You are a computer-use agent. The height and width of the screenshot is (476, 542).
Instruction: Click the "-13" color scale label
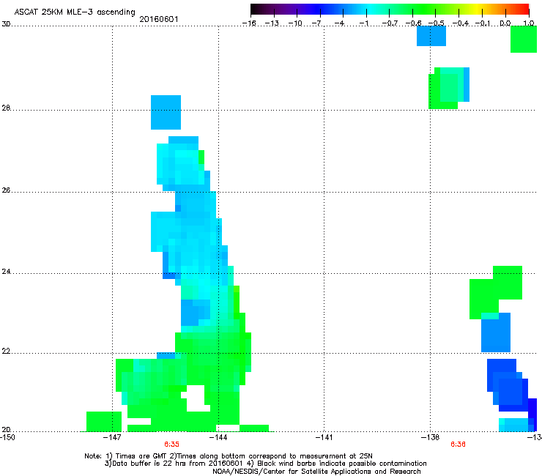[x=272, y=23]
